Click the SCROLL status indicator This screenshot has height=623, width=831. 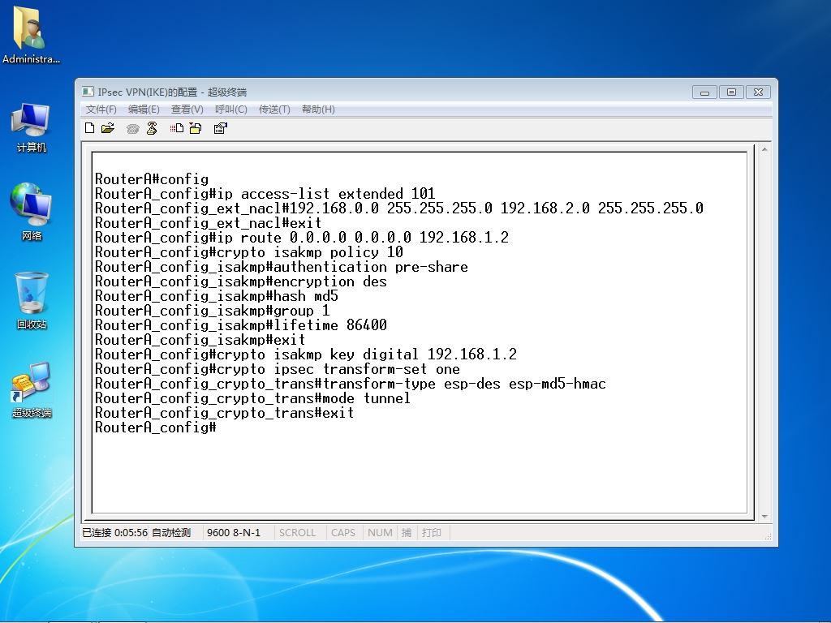(x=297, y=532)
